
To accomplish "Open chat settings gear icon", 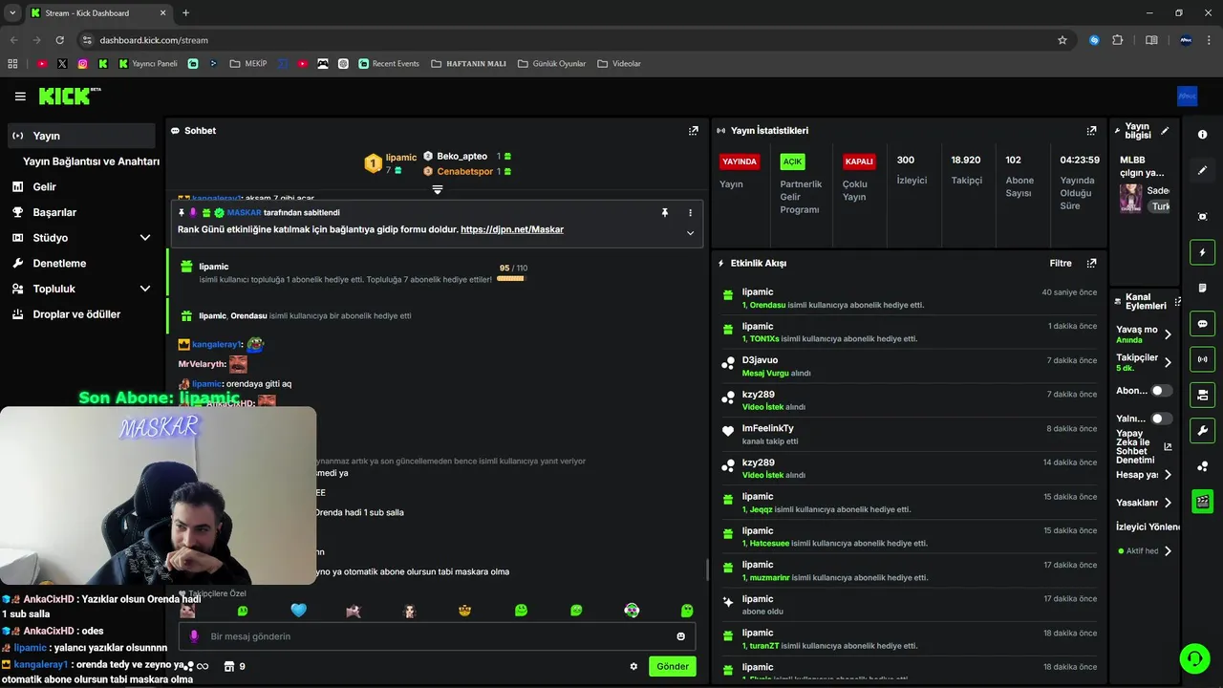I will point(633,666).
